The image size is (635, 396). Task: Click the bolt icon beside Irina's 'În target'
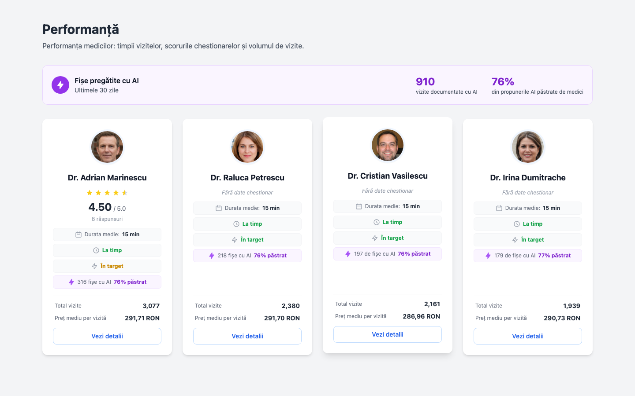[x=515, y=240]
